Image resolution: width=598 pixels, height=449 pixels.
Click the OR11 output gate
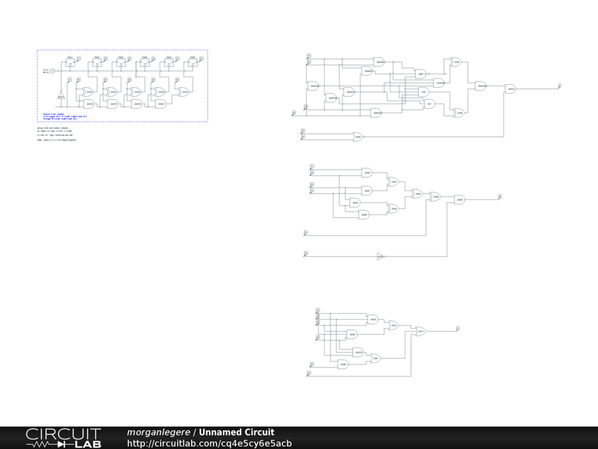point(420,331)
